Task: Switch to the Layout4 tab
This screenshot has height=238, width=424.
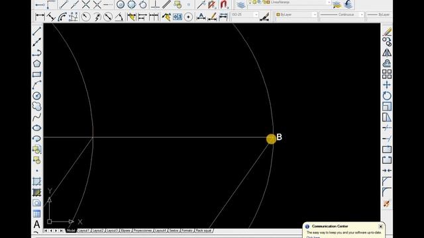Action: 160,231
